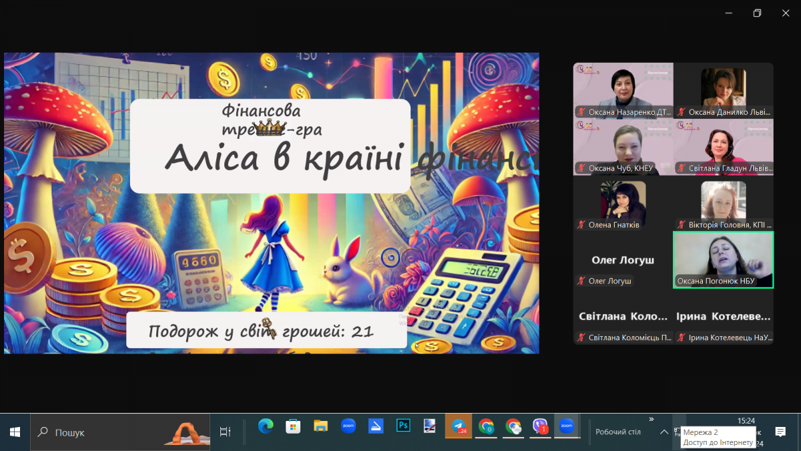This screenshot has width=801, height=451.
Task: Click the Робочий стіл toolbar label
Action: point(617,432)
